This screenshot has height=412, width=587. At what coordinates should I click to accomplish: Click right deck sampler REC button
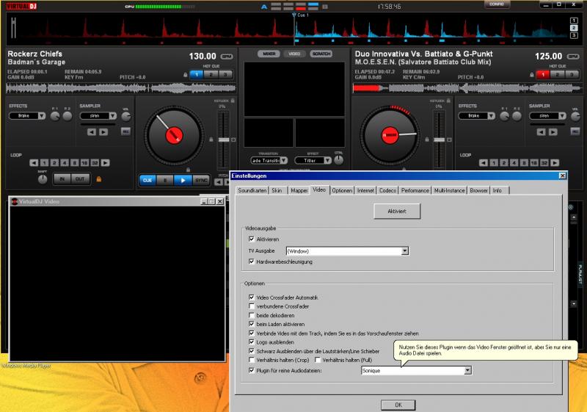point(575,131)
